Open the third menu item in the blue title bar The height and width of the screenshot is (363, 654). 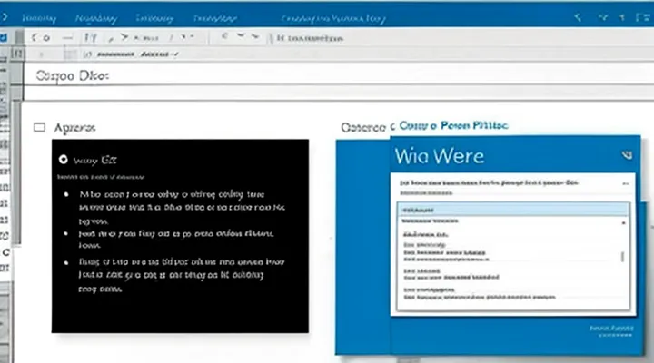pos(154,18)
